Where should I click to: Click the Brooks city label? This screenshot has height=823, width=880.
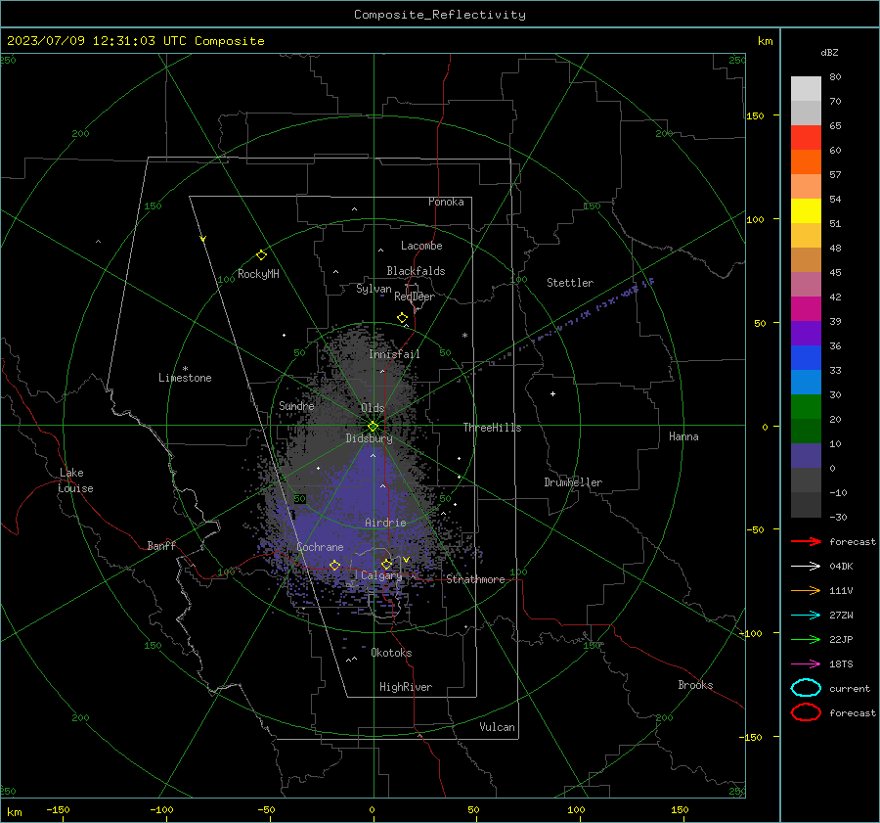pyautogui.click(x=695, y=685)
